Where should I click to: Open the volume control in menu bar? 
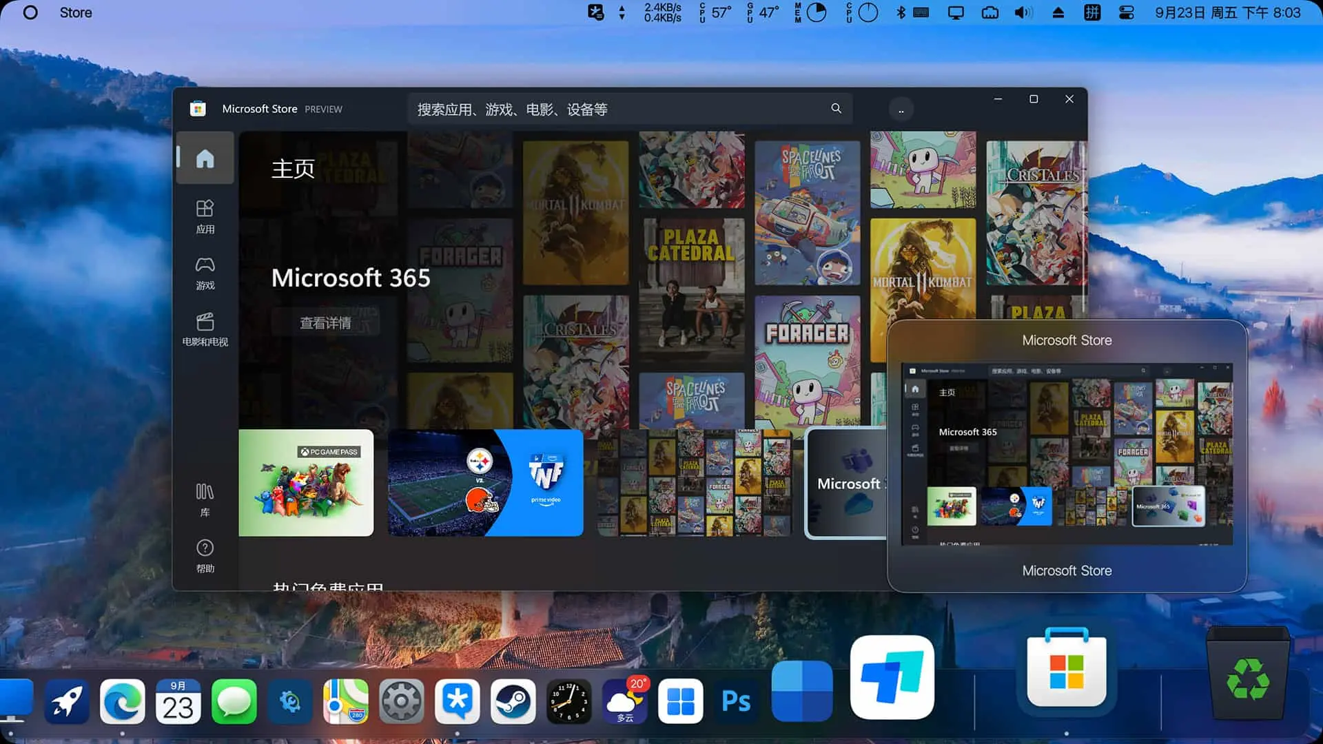point(1023,12)
